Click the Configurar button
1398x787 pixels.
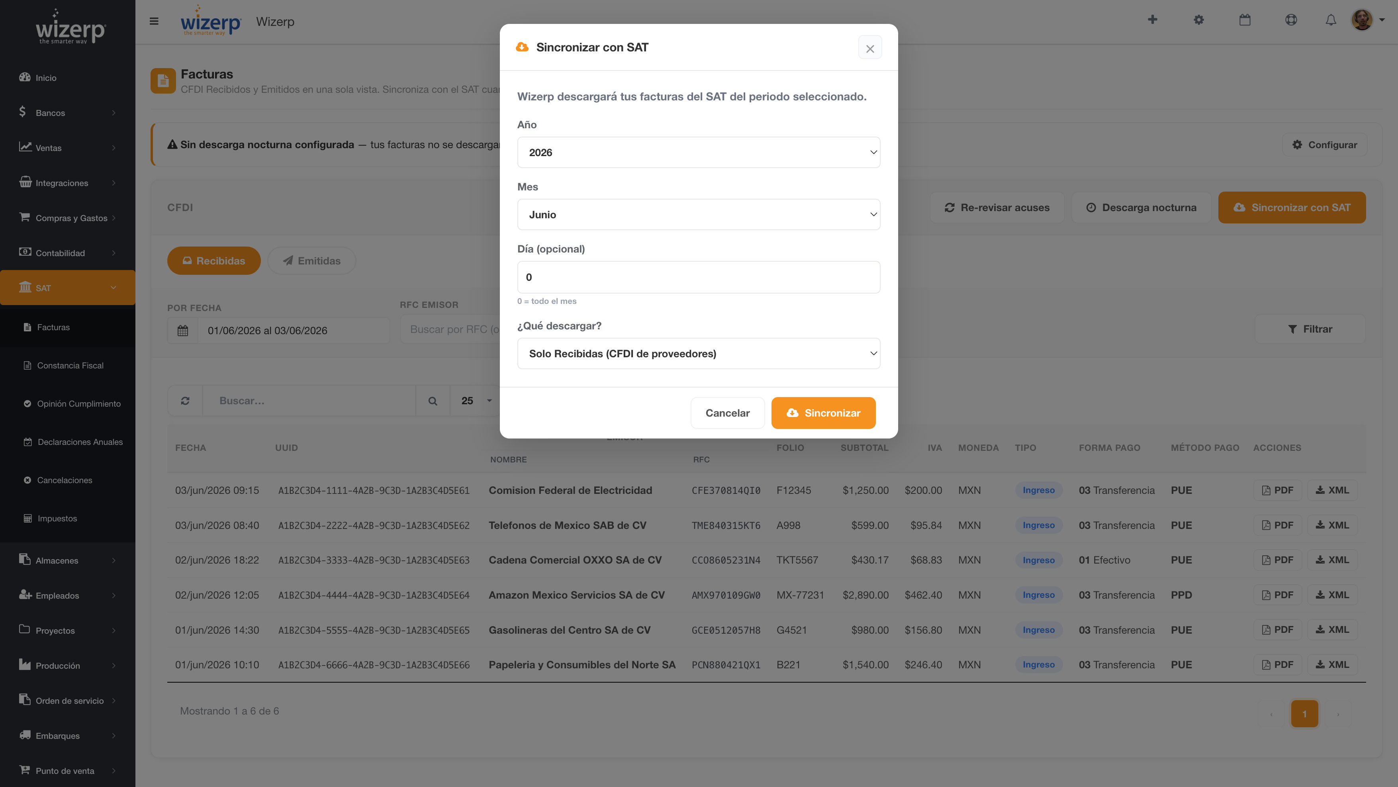coord(1324,145)
